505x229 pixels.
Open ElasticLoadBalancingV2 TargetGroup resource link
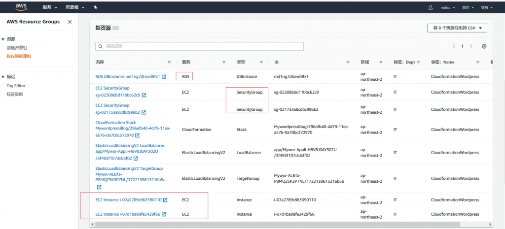130,174
